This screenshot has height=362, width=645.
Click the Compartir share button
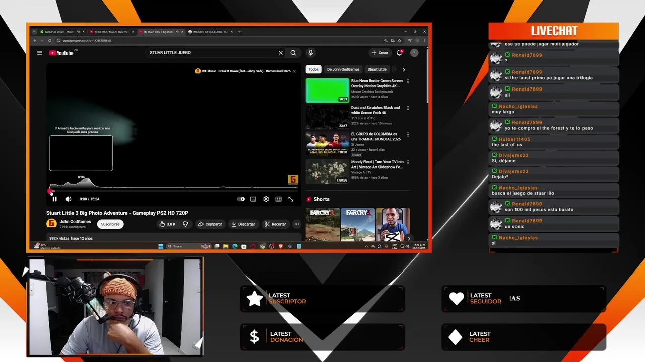[210, 224]
